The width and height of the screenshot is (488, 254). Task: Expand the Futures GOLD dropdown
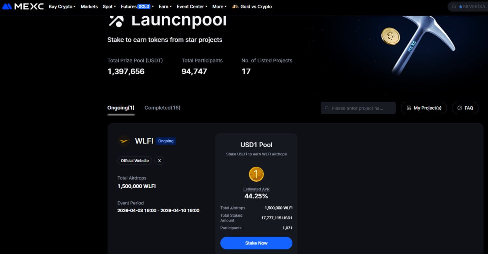[137, 6]
